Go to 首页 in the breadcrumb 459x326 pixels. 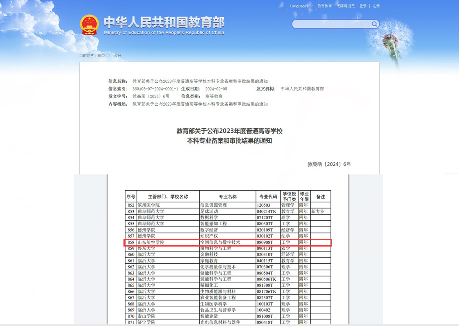[x=101, y=56]
